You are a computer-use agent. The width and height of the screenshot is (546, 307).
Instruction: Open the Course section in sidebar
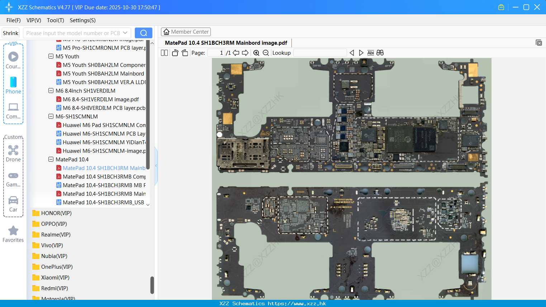coord(13,60)
